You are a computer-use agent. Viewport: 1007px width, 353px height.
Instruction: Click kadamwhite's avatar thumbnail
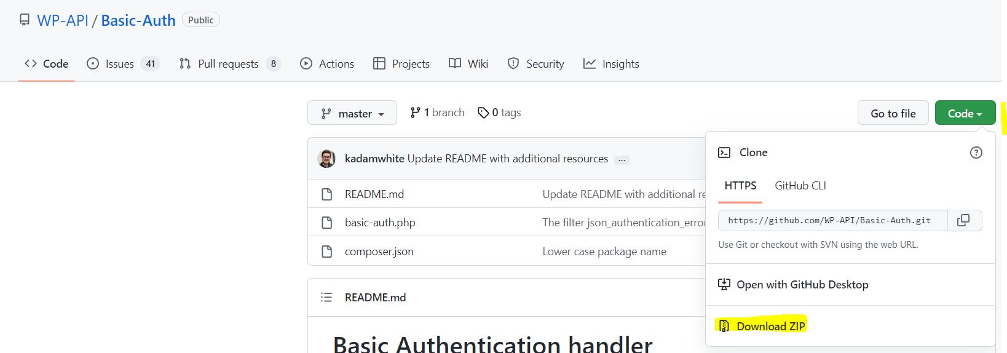tap(326, 159)
